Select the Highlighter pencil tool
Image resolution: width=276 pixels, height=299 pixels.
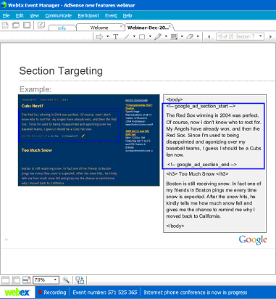tap(158, 37)
